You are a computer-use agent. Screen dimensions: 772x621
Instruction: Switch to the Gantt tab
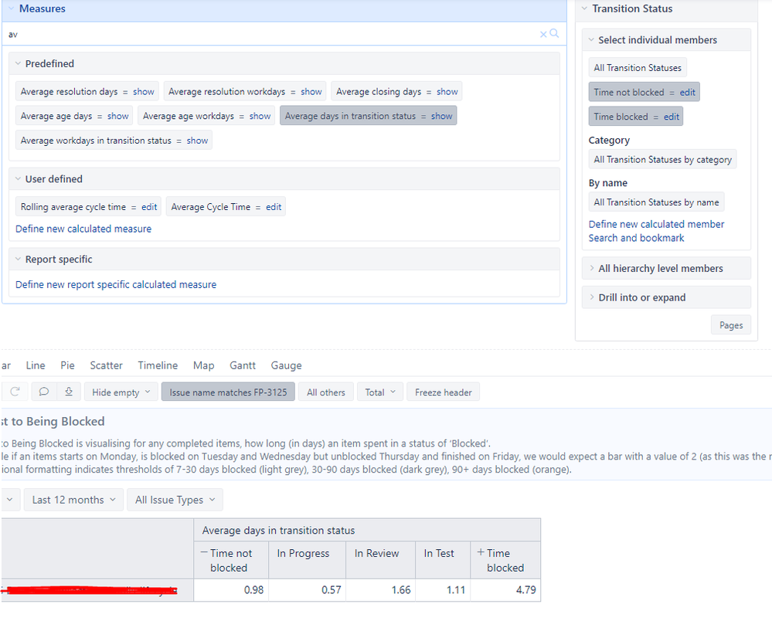pos(242,365)
